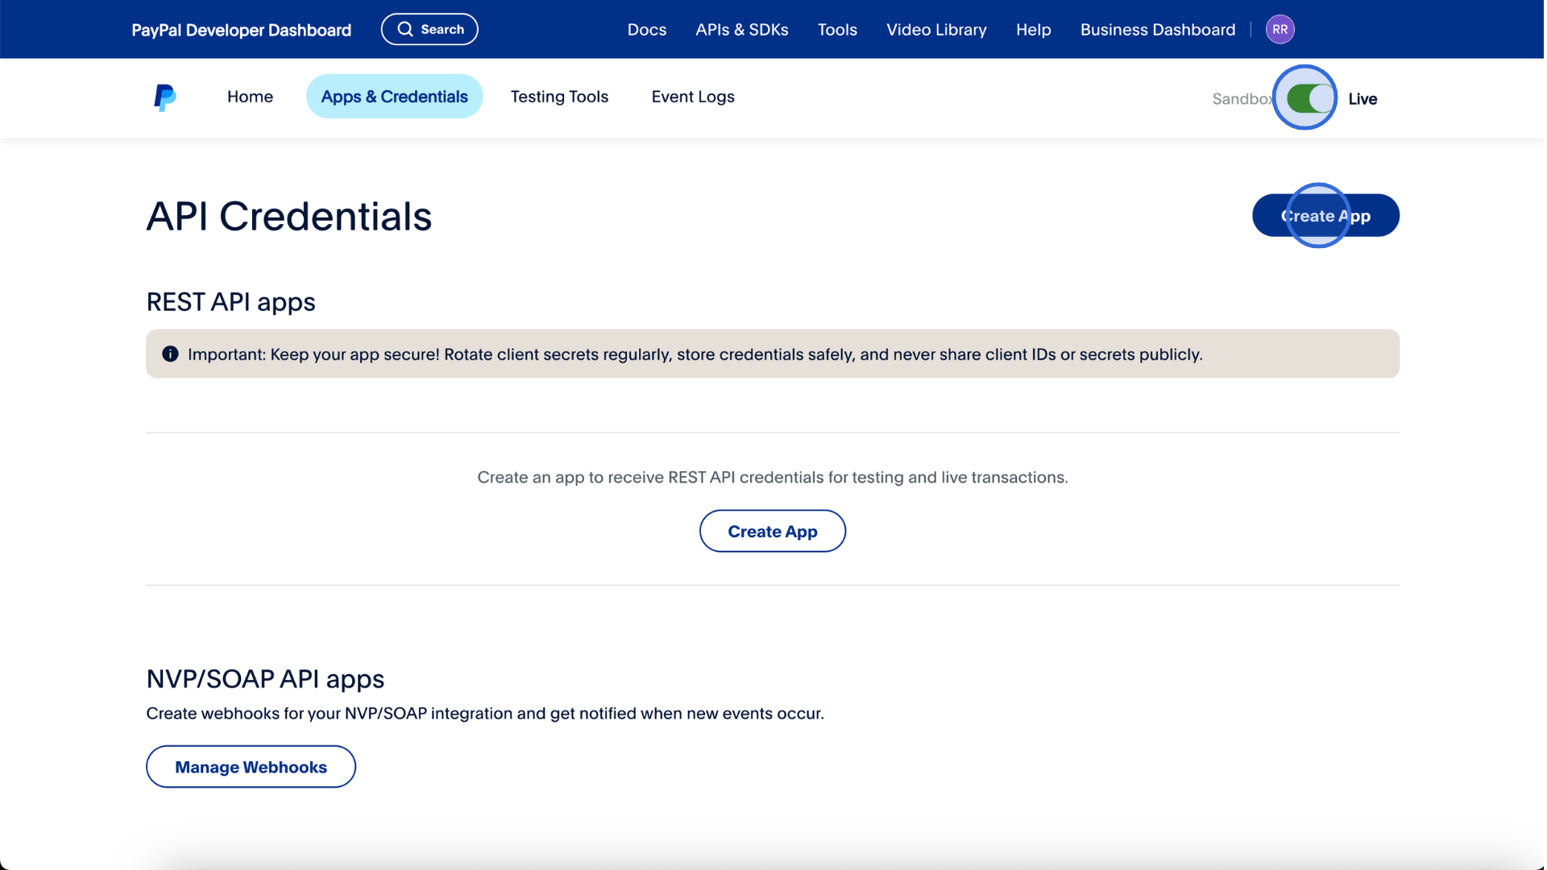
Task: Click 'Create an app to receive REST API' text
Action: click(773, 477)
